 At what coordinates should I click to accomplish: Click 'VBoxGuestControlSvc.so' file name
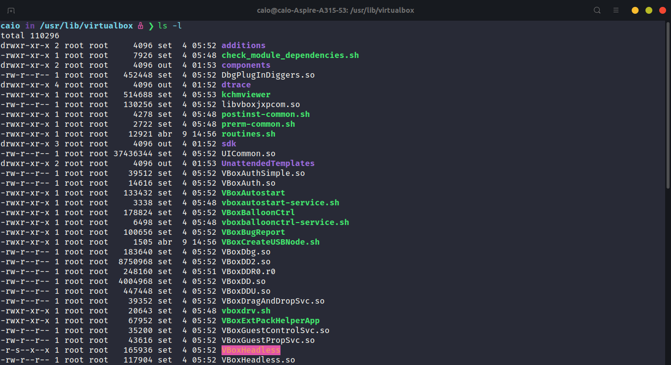coord(276,330)
